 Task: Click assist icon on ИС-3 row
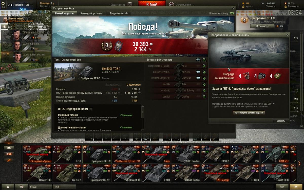click(x=204, y=66)
